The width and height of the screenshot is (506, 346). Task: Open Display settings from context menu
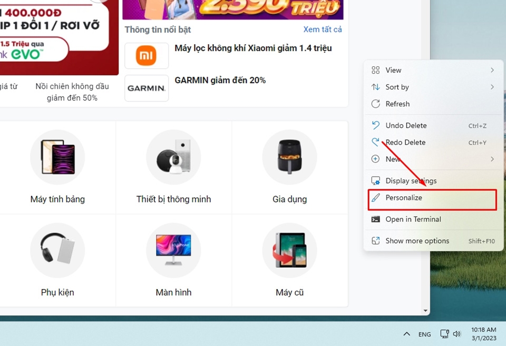[433, 180]
